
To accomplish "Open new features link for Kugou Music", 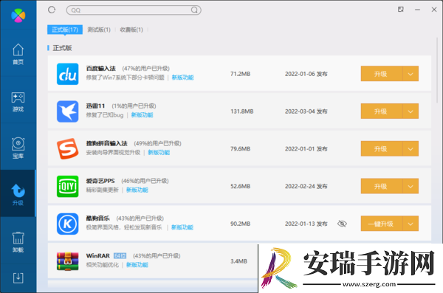I will (182, 227).
